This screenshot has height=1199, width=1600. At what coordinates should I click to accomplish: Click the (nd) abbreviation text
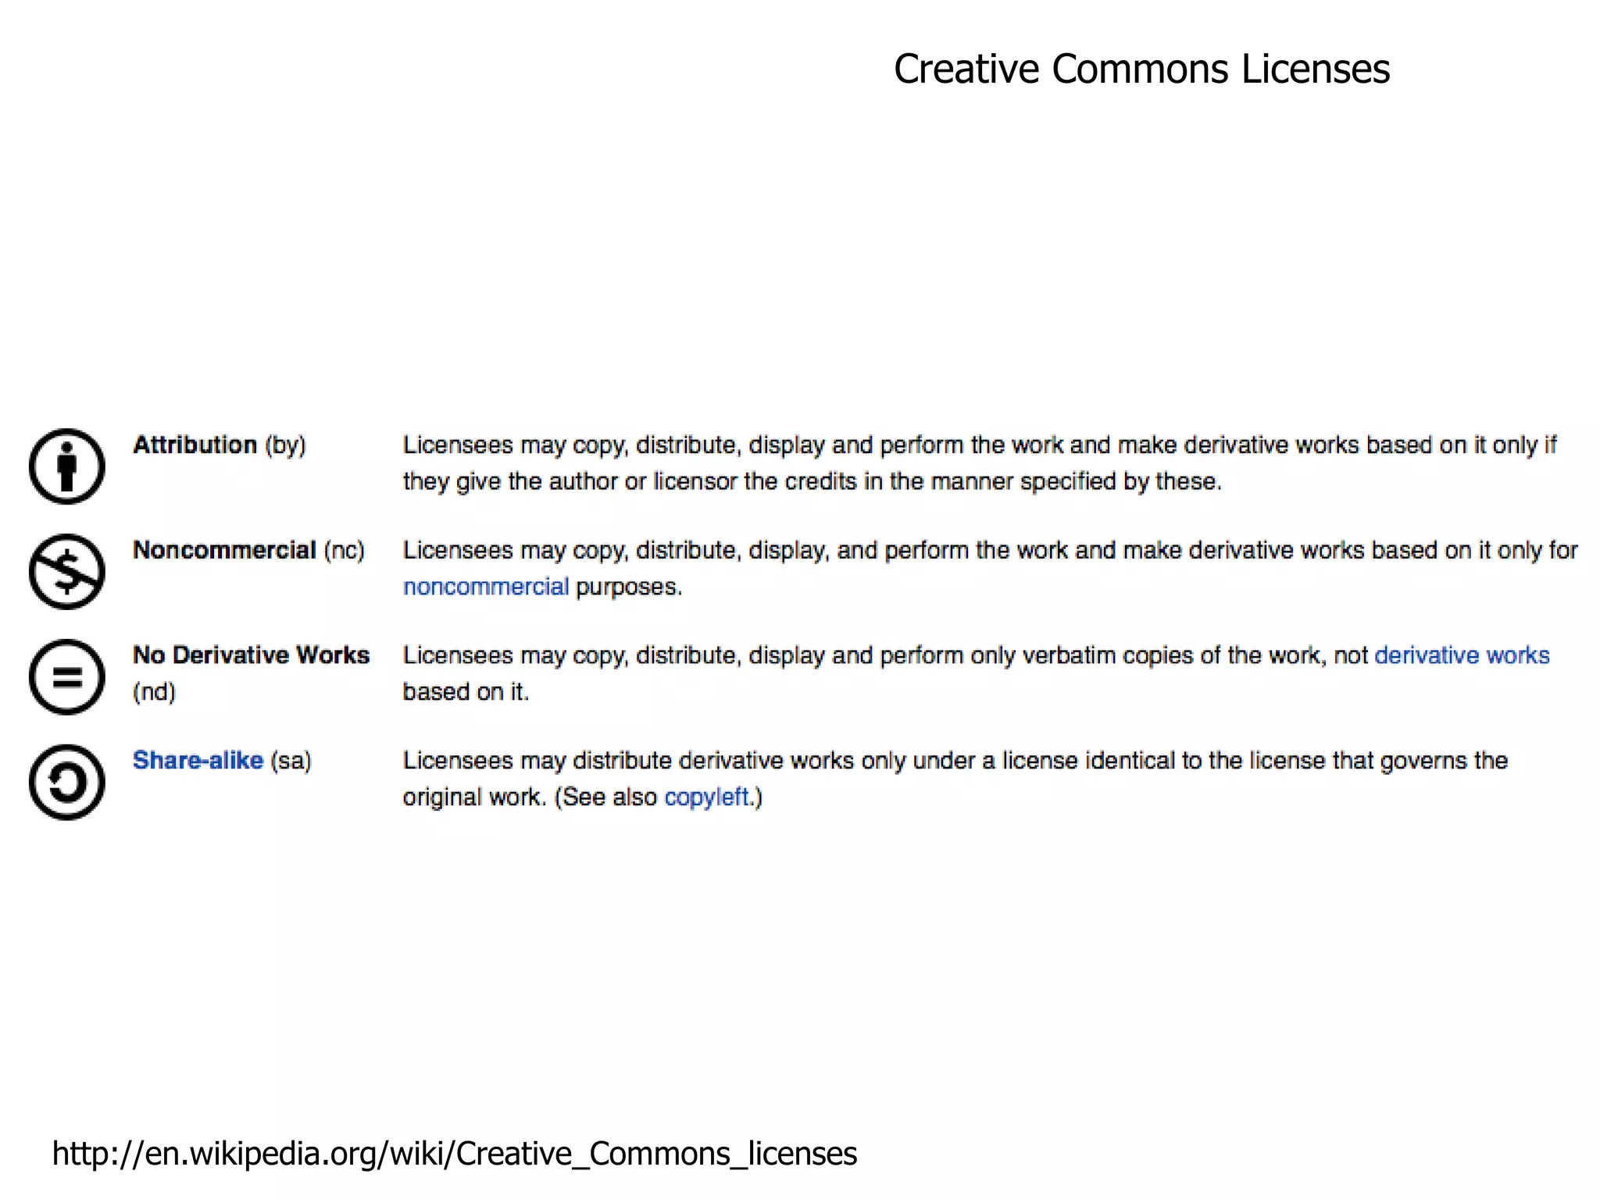point(154,692)
